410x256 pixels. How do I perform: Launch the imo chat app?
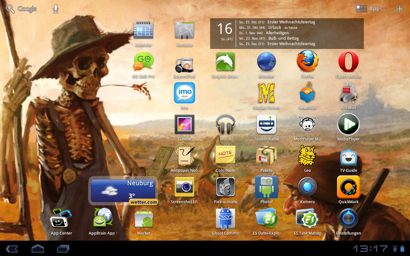184,93
